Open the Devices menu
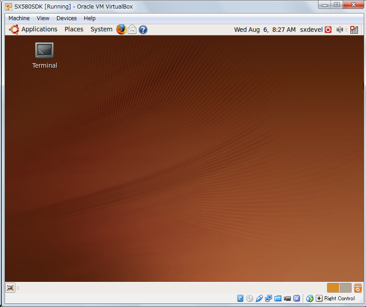The width and height of the screenshot is (366, 307). (x=66, y=18)
